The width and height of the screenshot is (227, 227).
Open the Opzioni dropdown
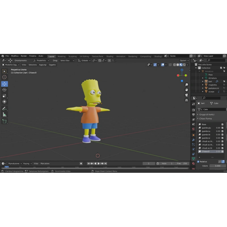tap(184, 60)
